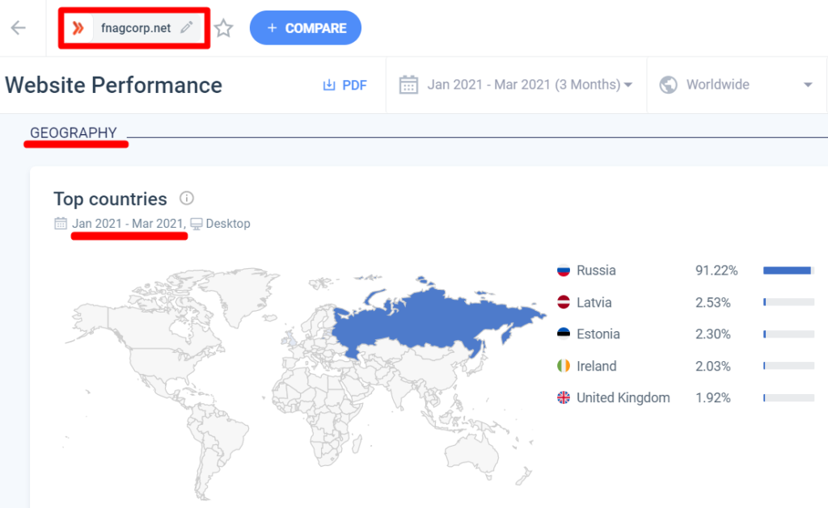Image resolution: width=828 pixels, height=508 pixels.
Task: Download the report via PDF button
Action: (x=344, y=85)
